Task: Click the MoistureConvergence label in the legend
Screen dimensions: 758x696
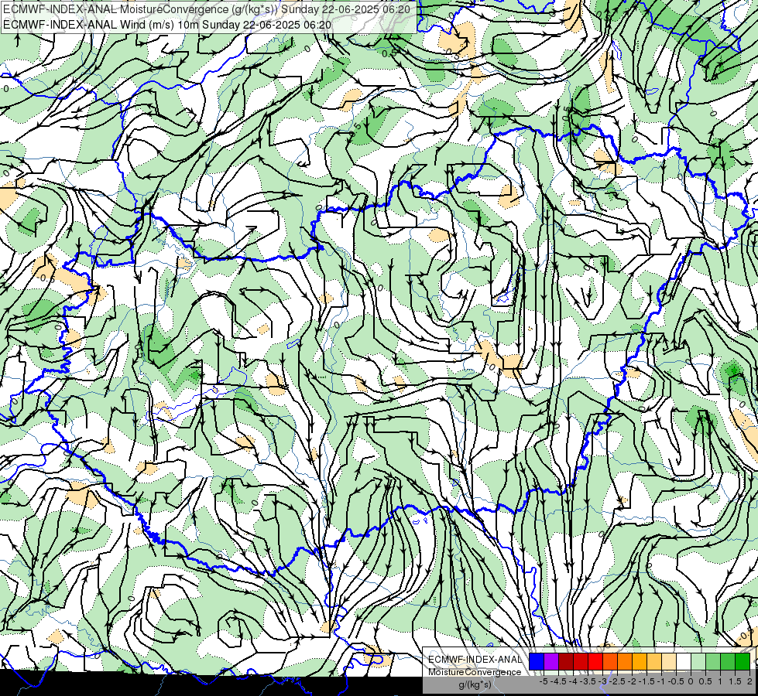Action: 475,672
